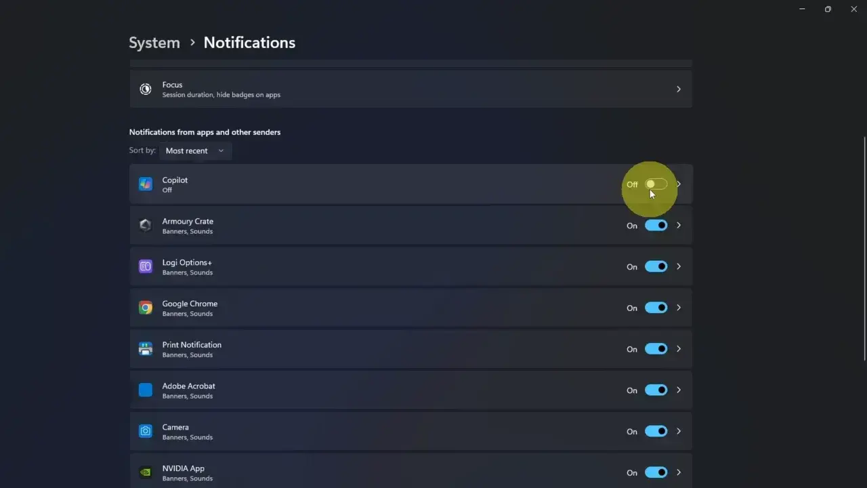Expand Camera notification settings chevron

coord(679,431)
